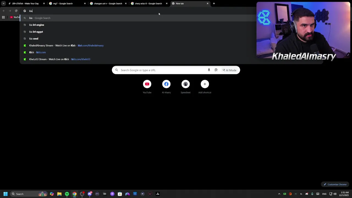Open the Speedtest shortcut tile
Screen dimensions: 352x198
click(x=186, y=87)
